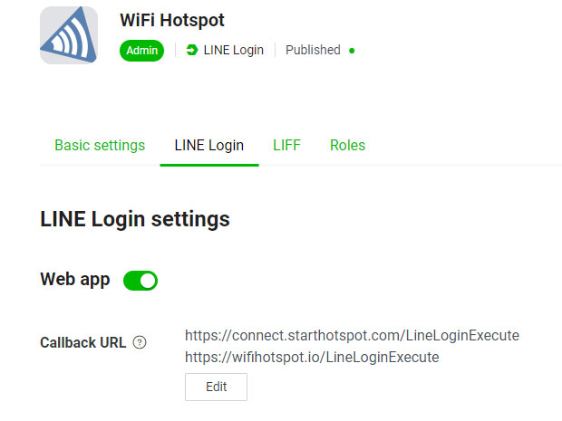Select the LINE Login tab

[209, 146]
